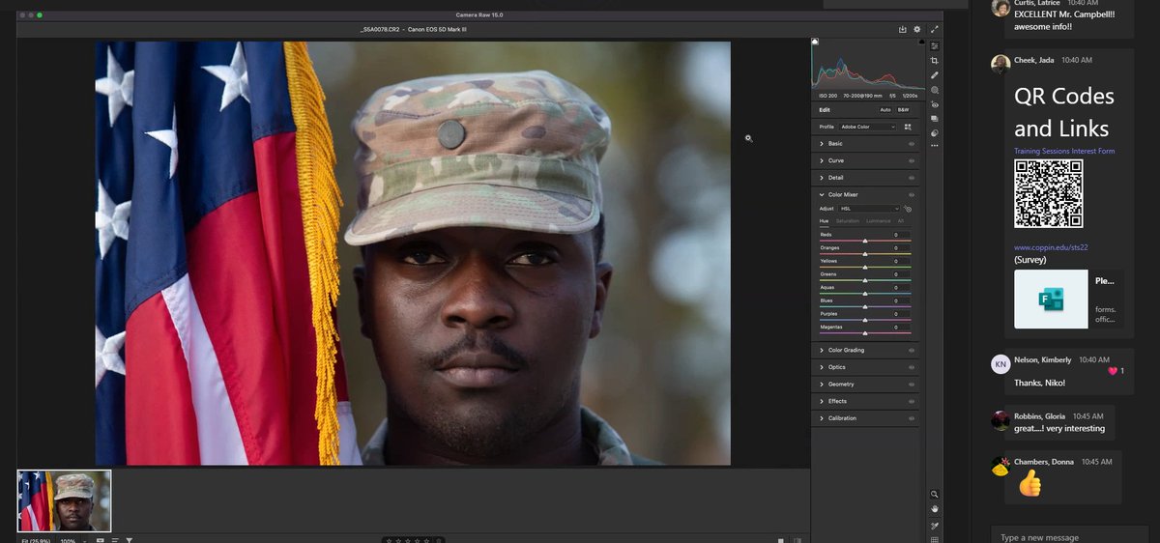Click the filmstrip sort icon

click(114, 540)
